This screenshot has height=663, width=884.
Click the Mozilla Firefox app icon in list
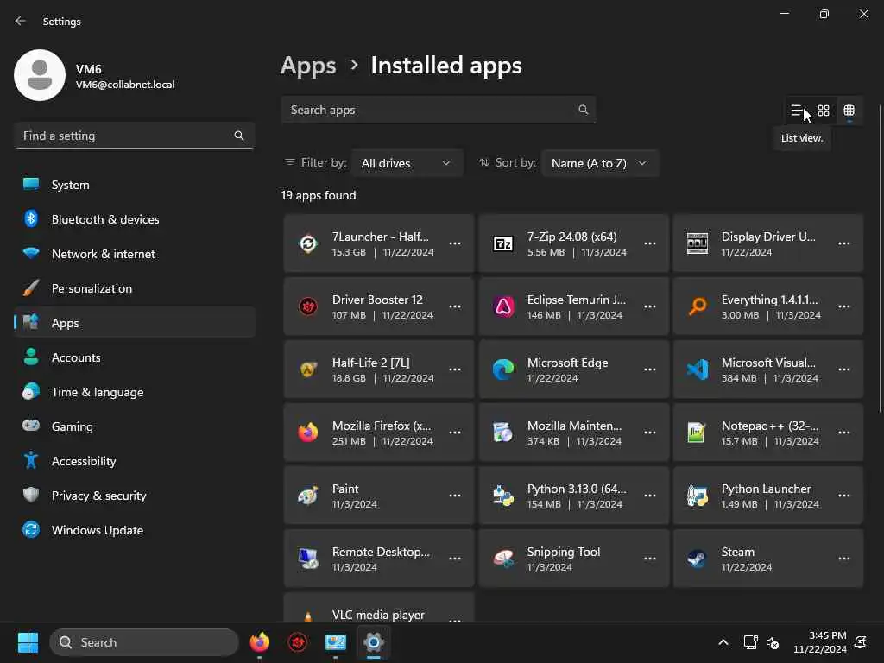[x=308, y=433]
